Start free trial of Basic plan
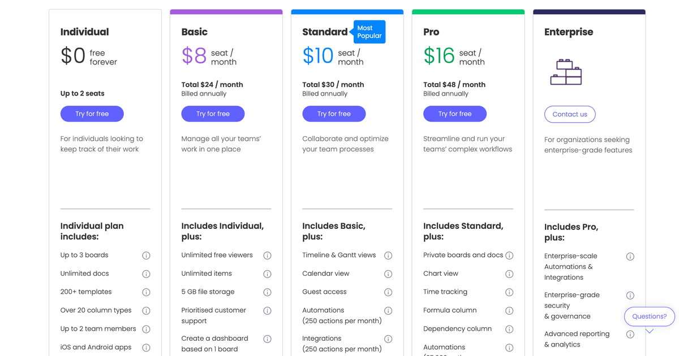This screenshot has height=356, width=679. pos(213,114)
